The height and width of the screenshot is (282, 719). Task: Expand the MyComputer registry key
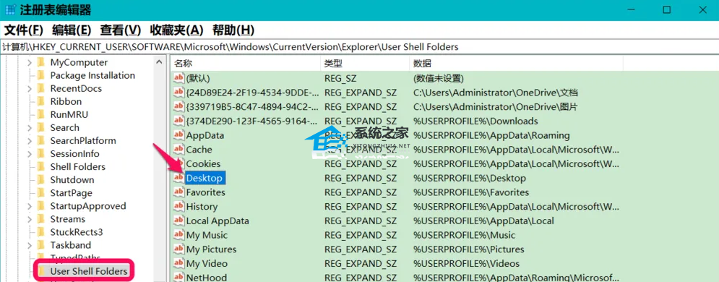tap(30, 62)
